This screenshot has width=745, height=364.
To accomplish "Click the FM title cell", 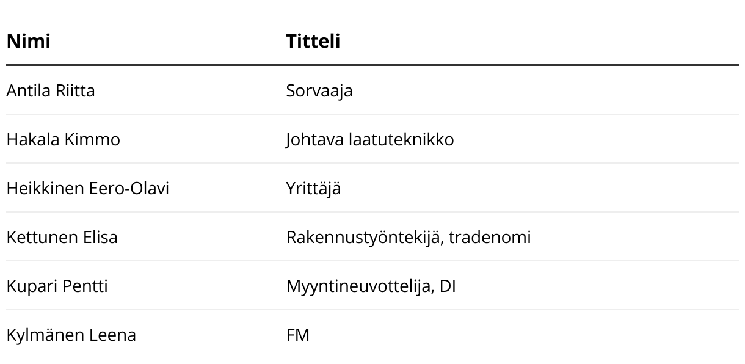I will [x=298, y=335].
